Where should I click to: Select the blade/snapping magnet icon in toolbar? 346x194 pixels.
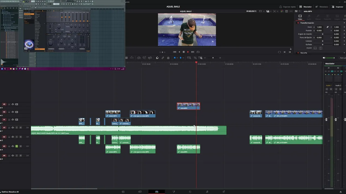click(x=157, y=58)
